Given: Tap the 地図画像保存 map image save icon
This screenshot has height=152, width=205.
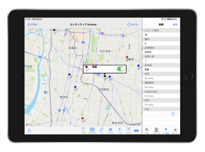Looking at the screenshot, I should pyautogui.click(x=92, y=131).
